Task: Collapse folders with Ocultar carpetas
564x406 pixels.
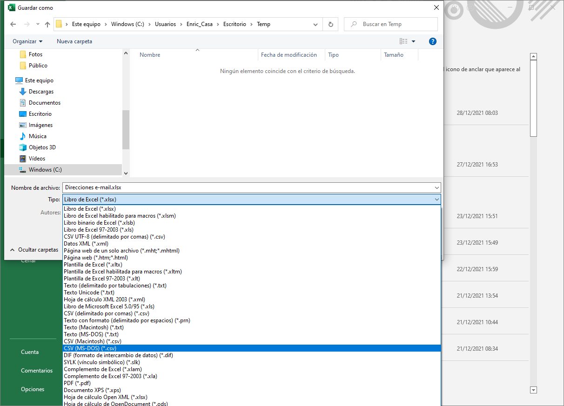Action: tap(34, 250)
